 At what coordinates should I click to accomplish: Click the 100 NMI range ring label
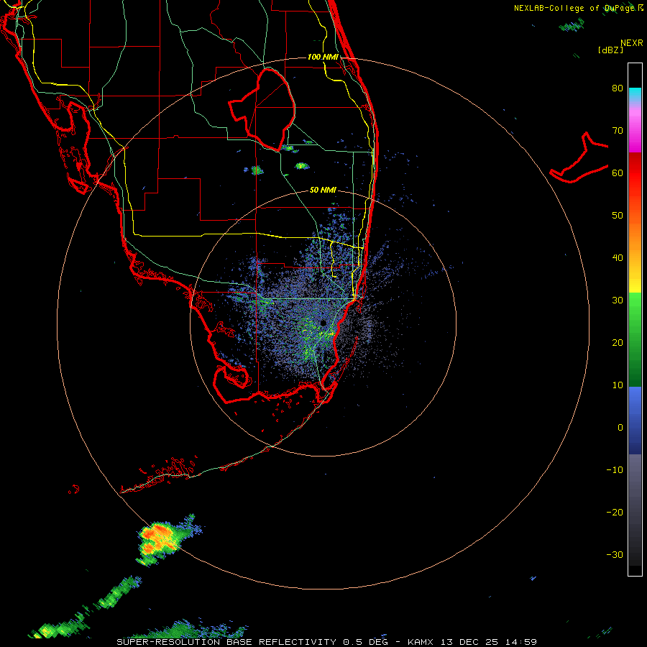click(323, 57)
